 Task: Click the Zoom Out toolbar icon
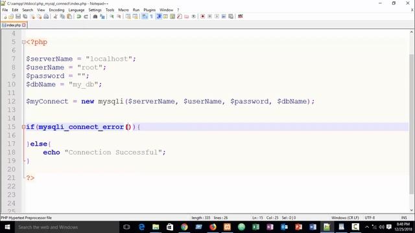tap(119, 17)
